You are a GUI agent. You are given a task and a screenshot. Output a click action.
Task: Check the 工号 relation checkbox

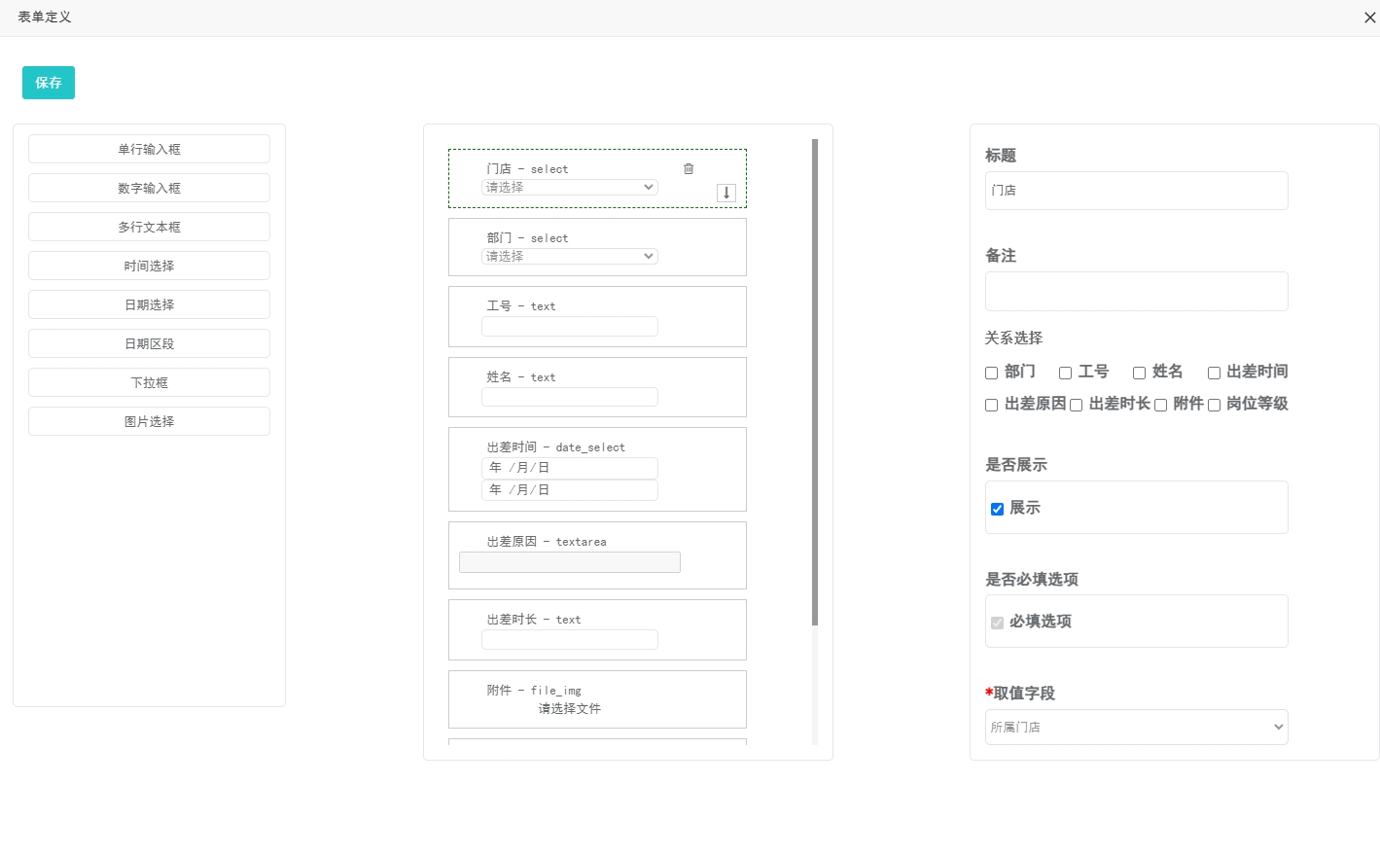point(1066,373)
